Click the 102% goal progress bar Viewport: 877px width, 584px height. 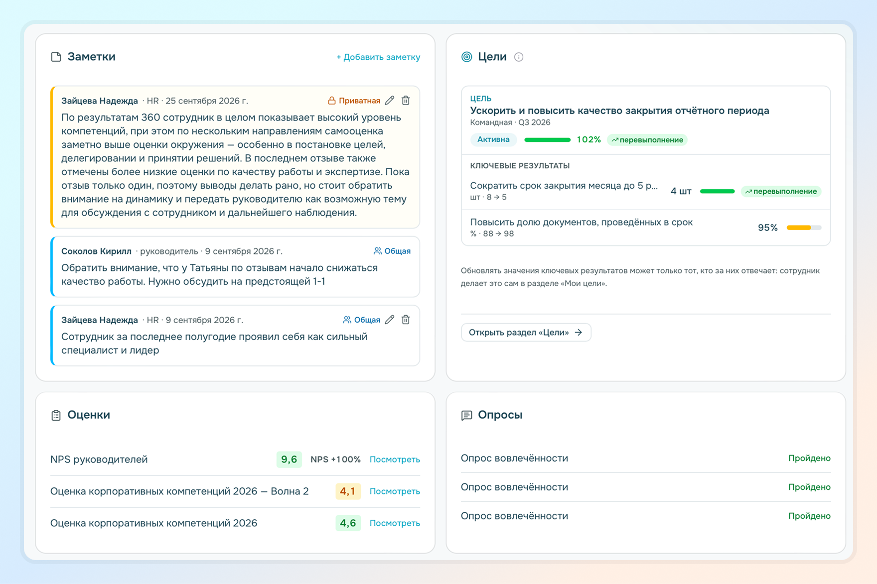[547, 140]
